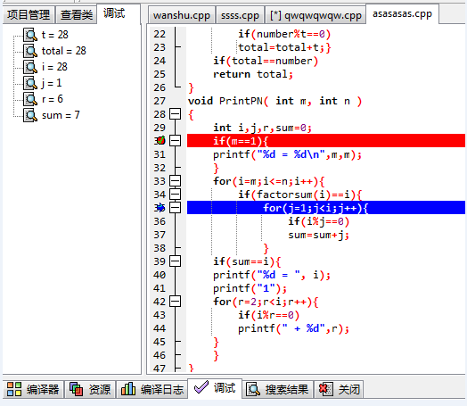Click code 'int i,j,r,sum=0;'
467x406 pixels.
[x=262, y=128]
